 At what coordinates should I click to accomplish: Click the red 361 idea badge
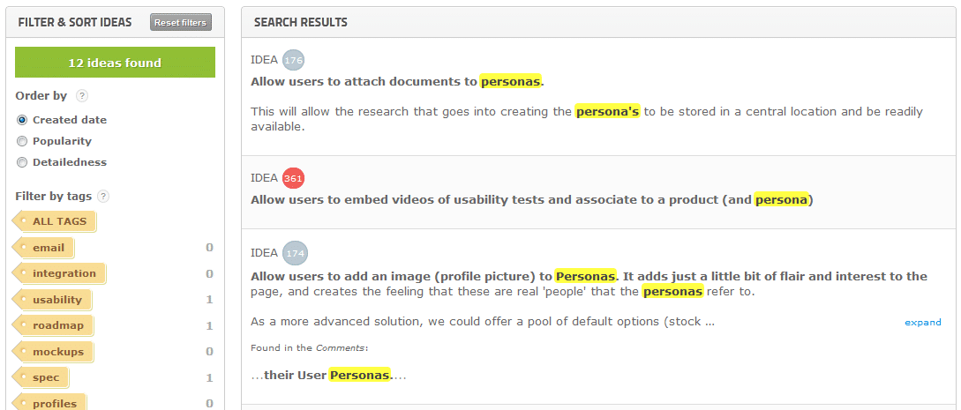(x=293, y=178)
